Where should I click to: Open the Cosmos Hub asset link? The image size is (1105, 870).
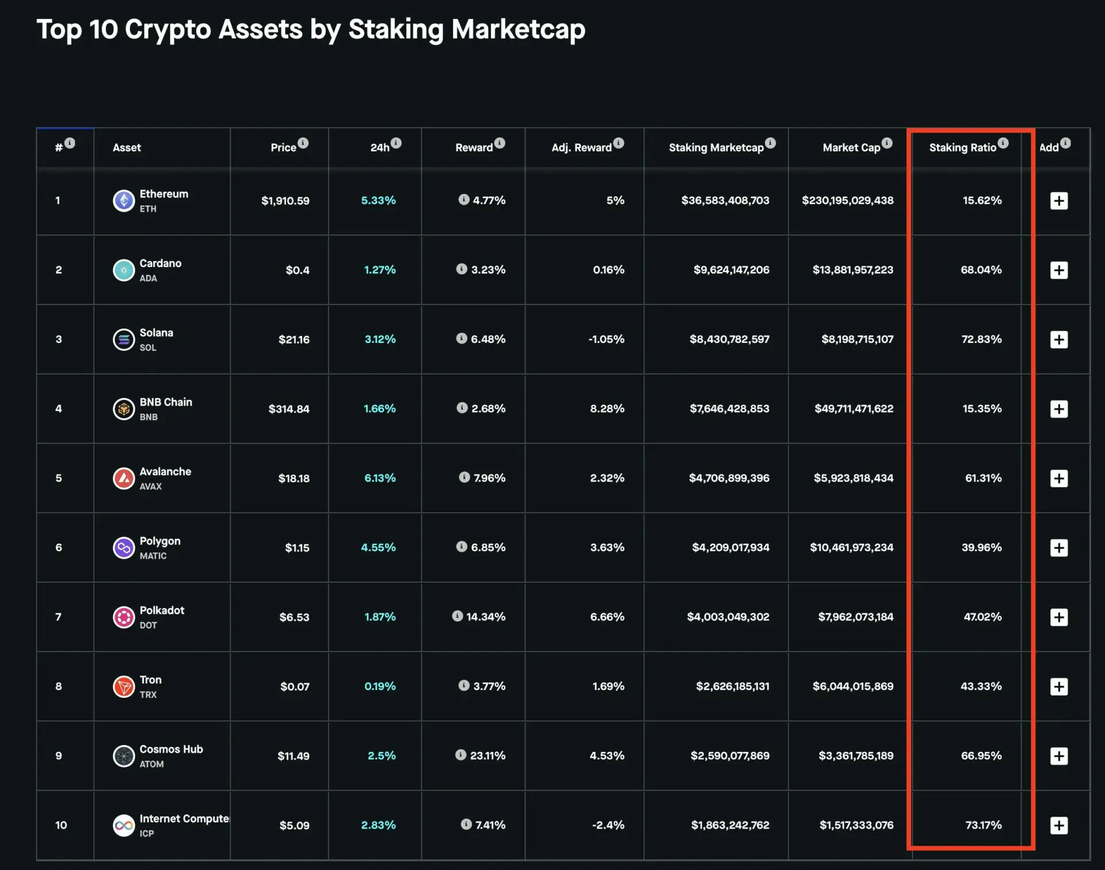pos(172,749)
